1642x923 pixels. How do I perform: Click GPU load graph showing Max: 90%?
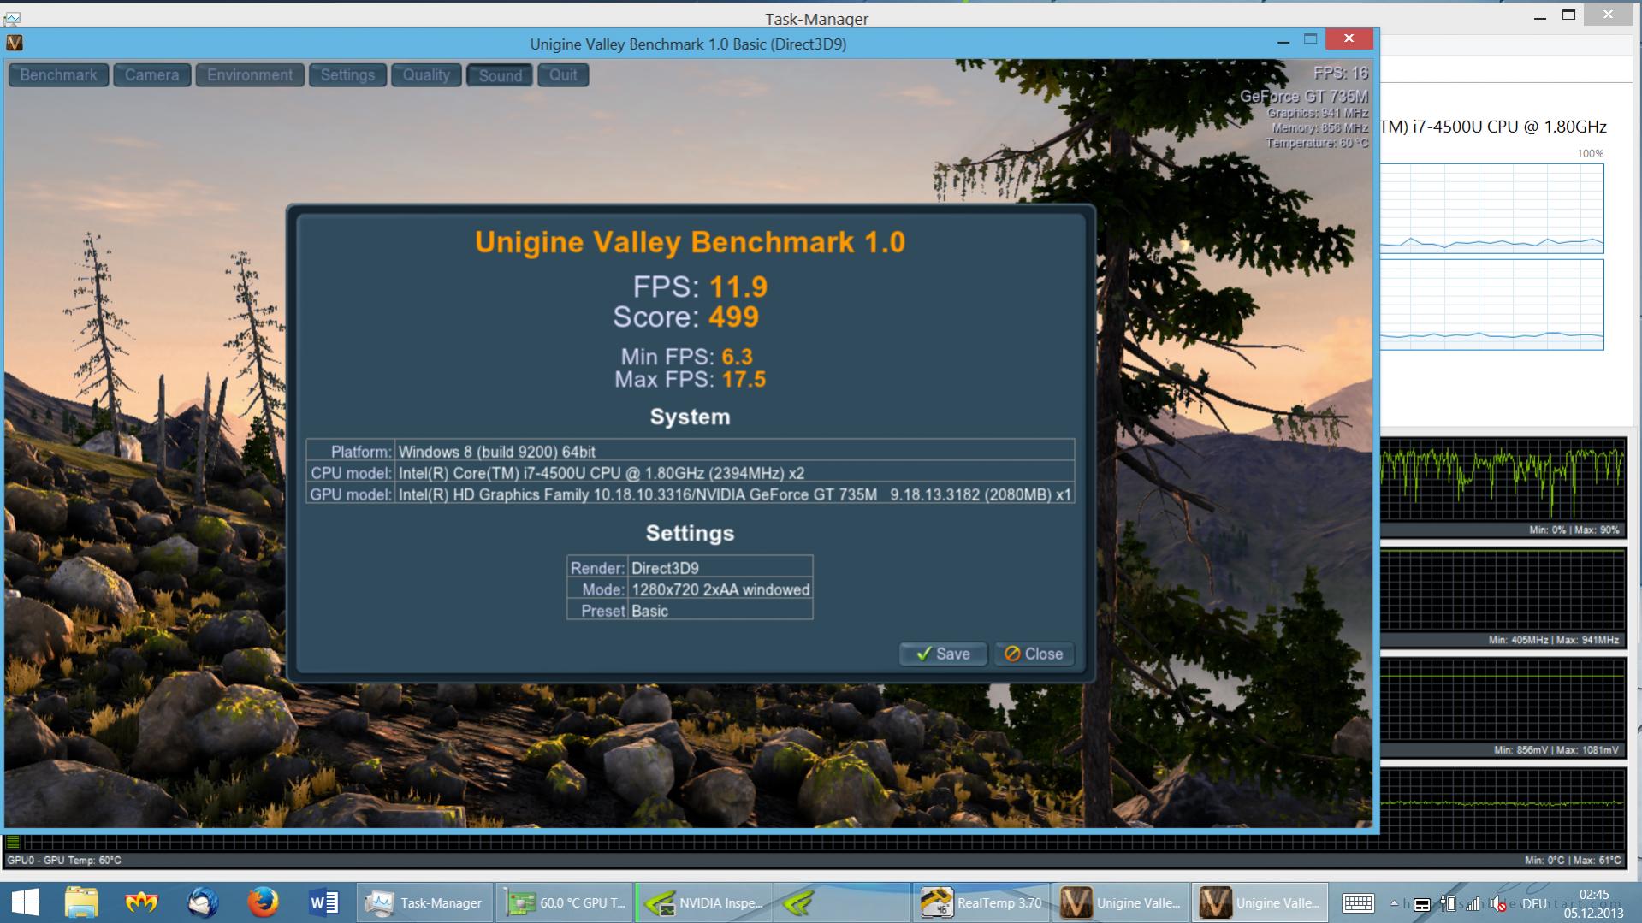(1503, 486)
